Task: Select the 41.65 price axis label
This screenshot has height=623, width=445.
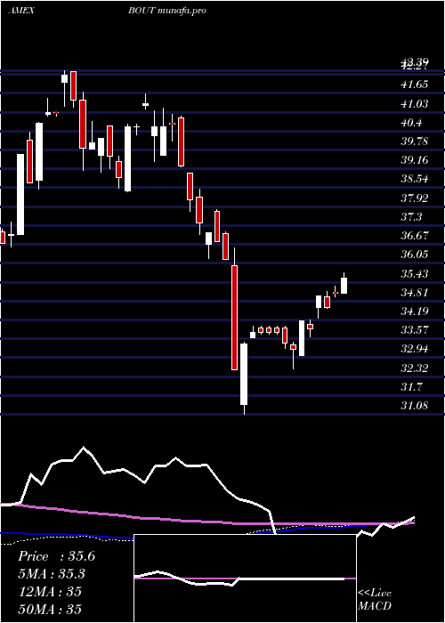Action: click(x=415, y=85)
